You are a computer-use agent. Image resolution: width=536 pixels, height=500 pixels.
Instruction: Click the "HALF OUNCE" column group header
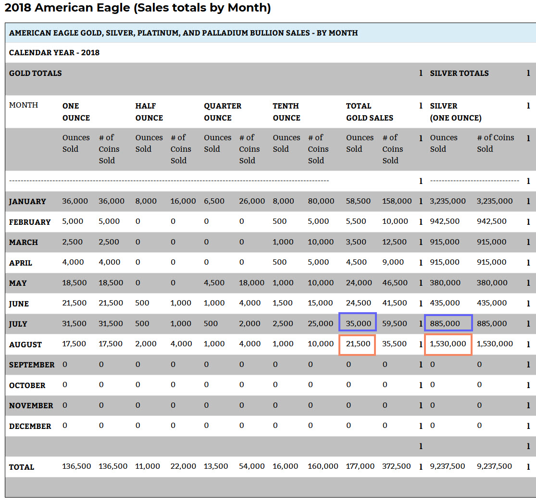click(149, 112)
